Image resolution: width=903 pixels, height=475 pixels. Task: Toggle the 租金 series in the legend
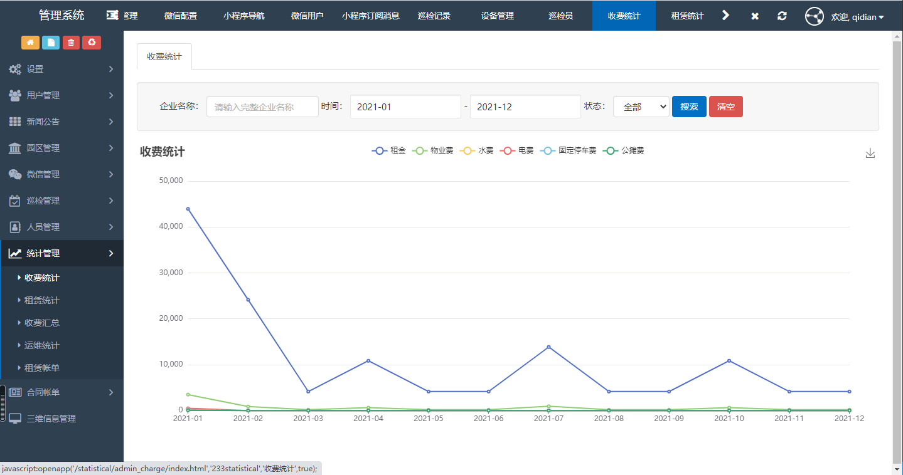coord(389,151)
